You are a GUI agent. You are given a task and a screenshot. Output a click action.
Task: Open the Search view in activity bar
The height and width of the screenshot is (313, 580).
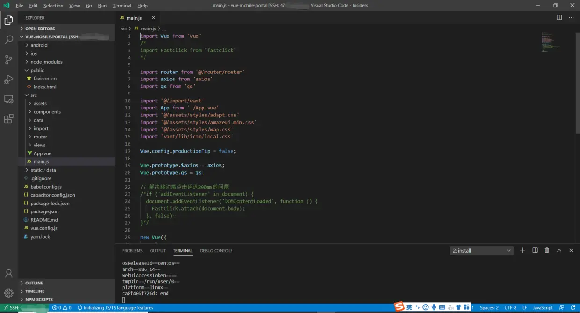8,40
